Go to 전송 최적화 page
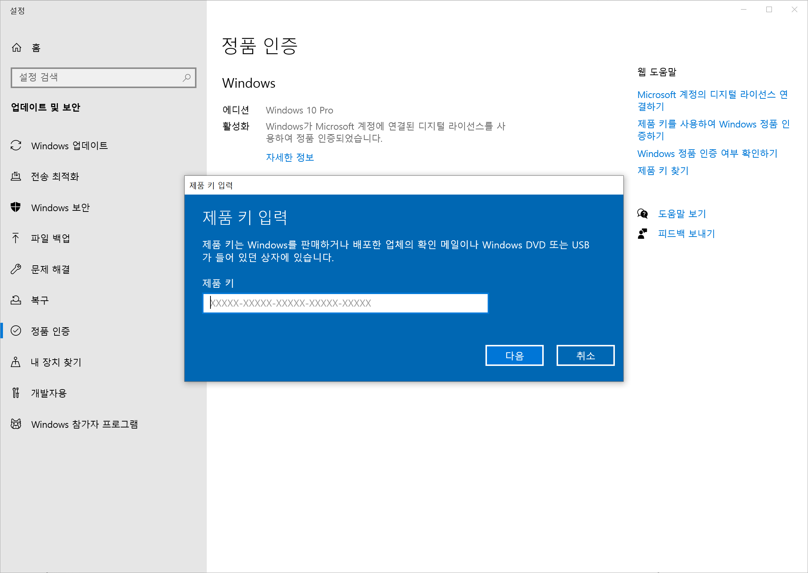This screenshot has height=573, width=808. click(103, 177)
